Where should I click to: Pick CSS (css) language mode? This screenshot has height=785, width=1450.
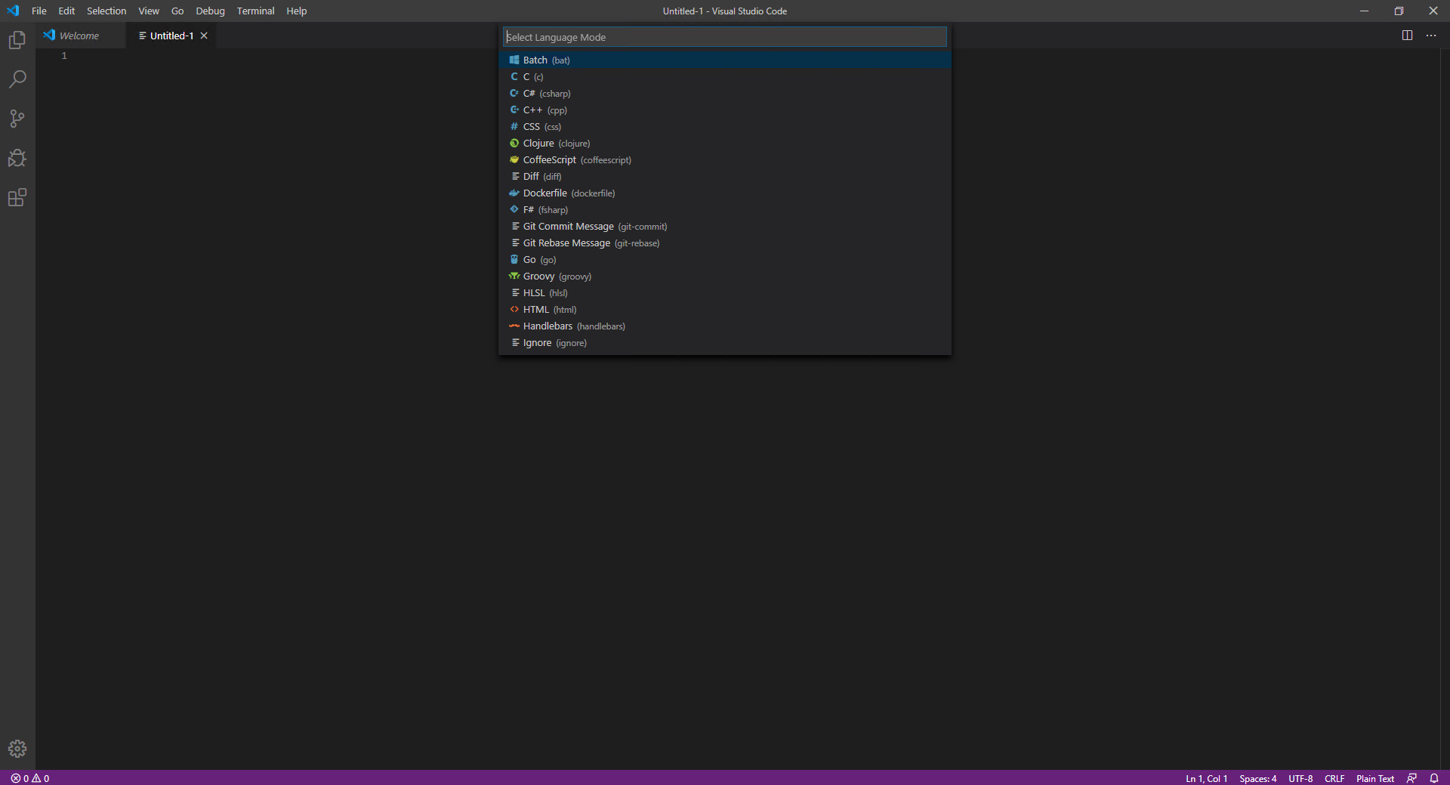pyautogui.click(x=725, y=126)
